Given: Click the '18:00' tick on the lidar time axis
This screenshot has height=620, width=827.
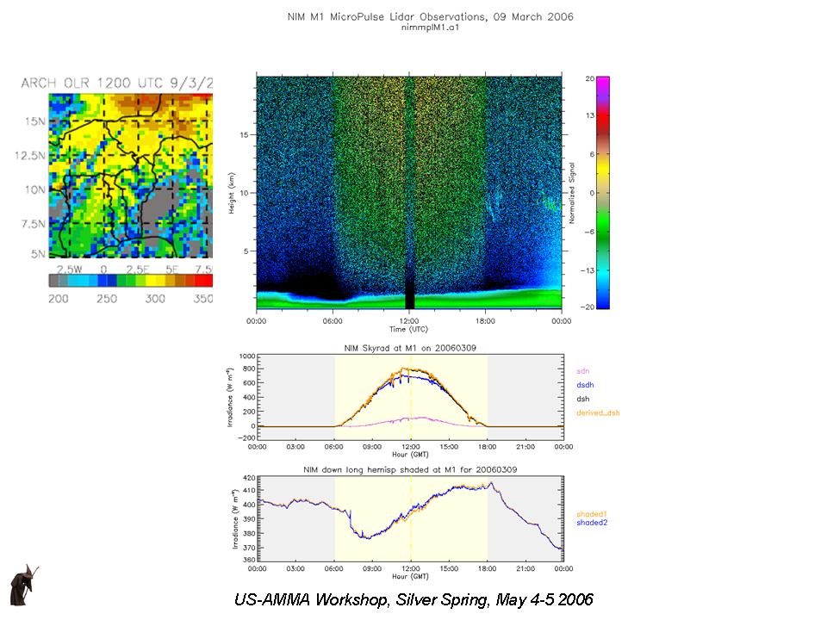Looking at the screenshot, I should (x=485, y=320).
